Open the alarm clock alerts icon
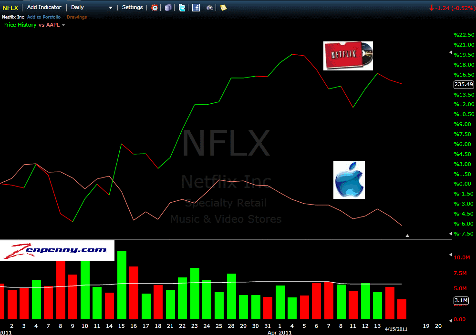Viewport: 476px width, 335px height. (155, 8)
